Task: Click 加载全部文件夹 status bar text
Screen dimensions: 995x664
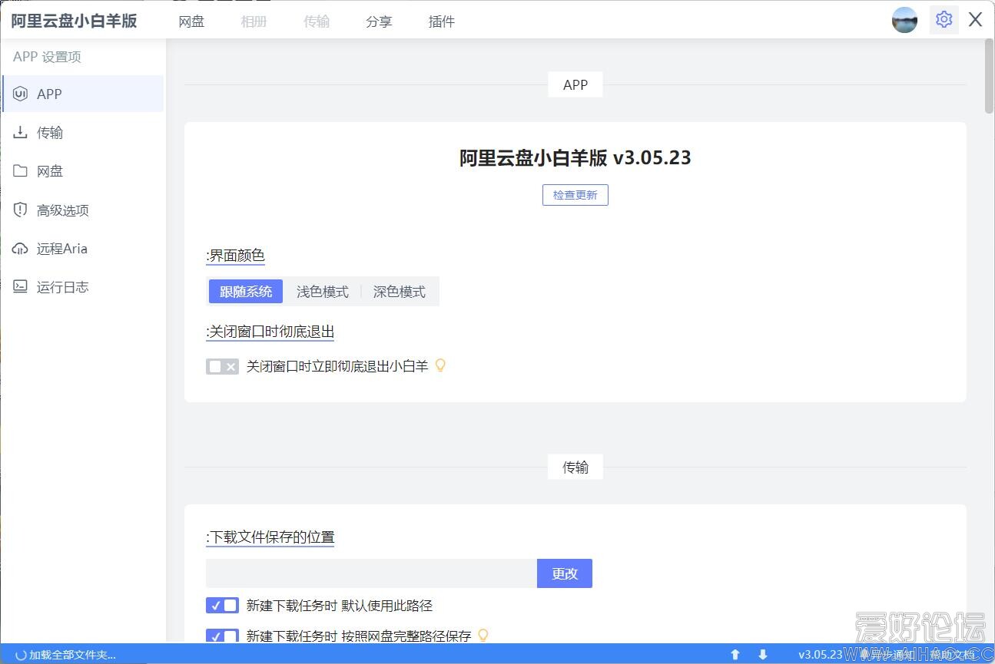Action: coord(72,655)
